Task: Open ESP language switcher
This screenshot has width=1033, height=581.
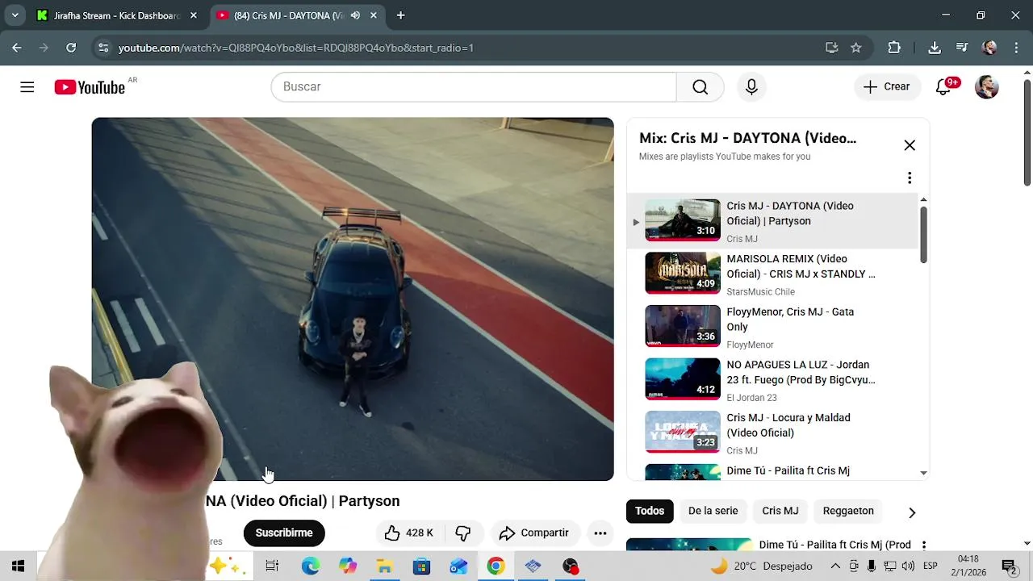Action: tap(930, 566)
